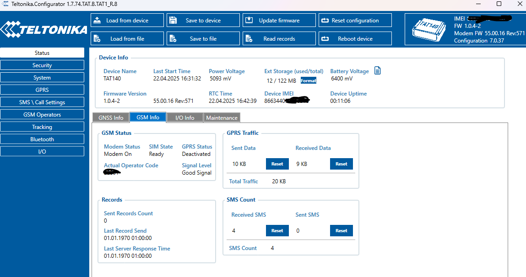The image size is (526, 277).
Task: Click the Device Uptime value 00:11:06
Action: [340, 101]
